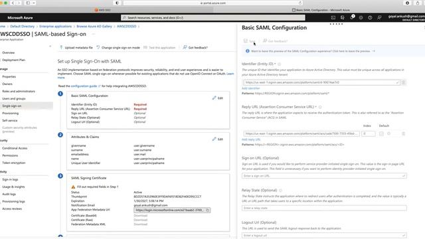Click Add identifier link
This screenshot has width=425, height=239.
251,88
